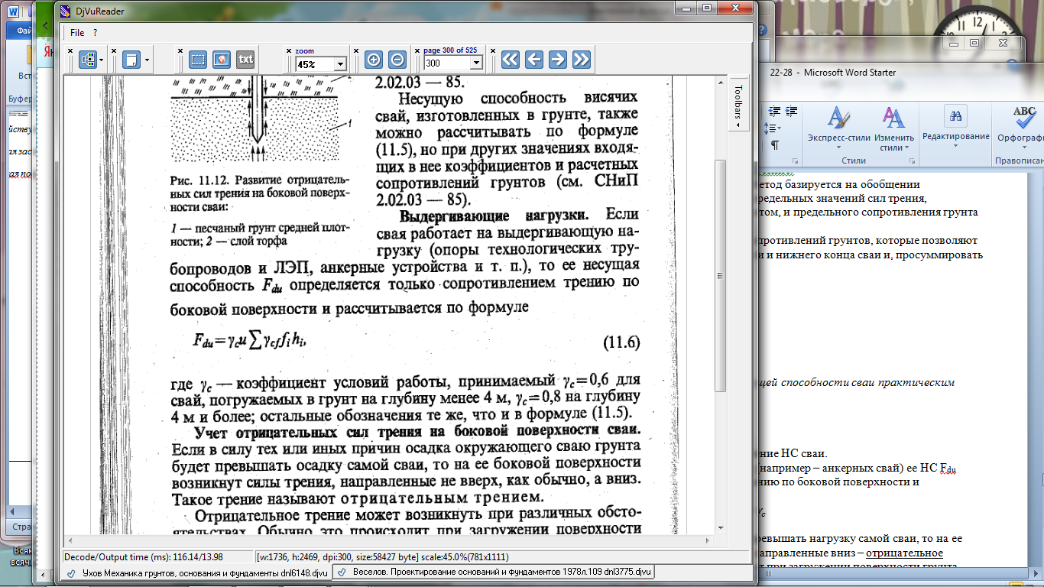Click the txt text extraction button
This screenshot has height=587, width=1044.
(x=245, y=60)
